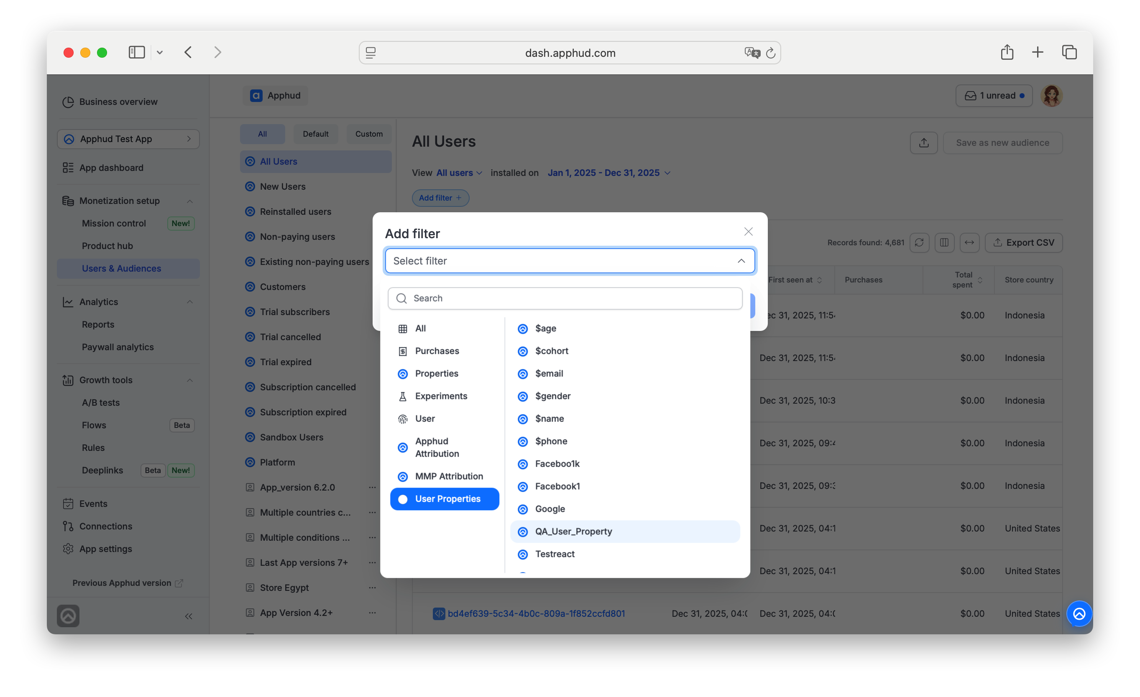This screenshot has width=1140, height=697.
Task: Select the Purchases filter category
Action: [444, 351]
